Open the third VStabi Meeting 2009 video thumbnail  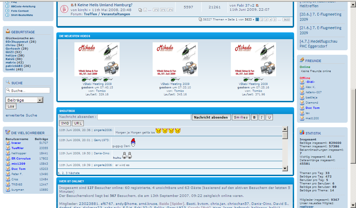tap(253, 59)
